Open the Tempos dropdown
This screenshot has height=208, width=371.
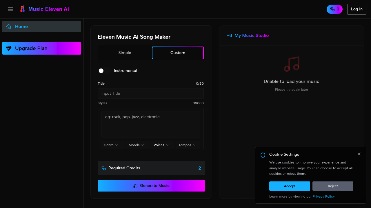coord(187,145)
